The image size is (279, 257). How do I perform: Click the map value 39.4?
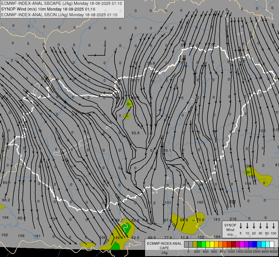click(x=119, y=238)
